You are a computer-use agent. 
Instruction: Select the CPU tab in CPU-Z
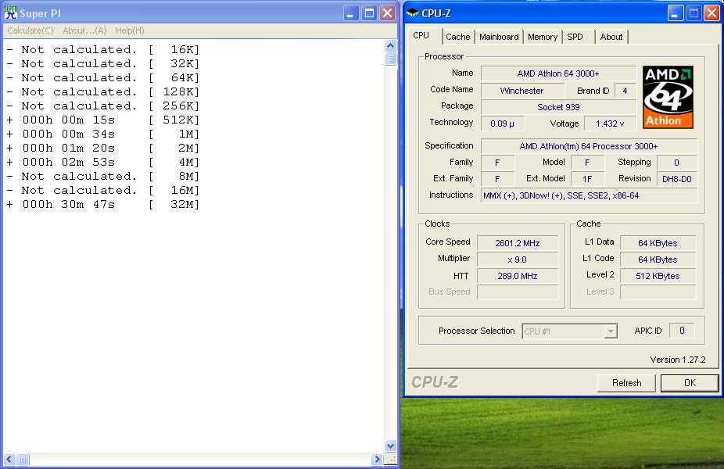[x=421, y=35]
